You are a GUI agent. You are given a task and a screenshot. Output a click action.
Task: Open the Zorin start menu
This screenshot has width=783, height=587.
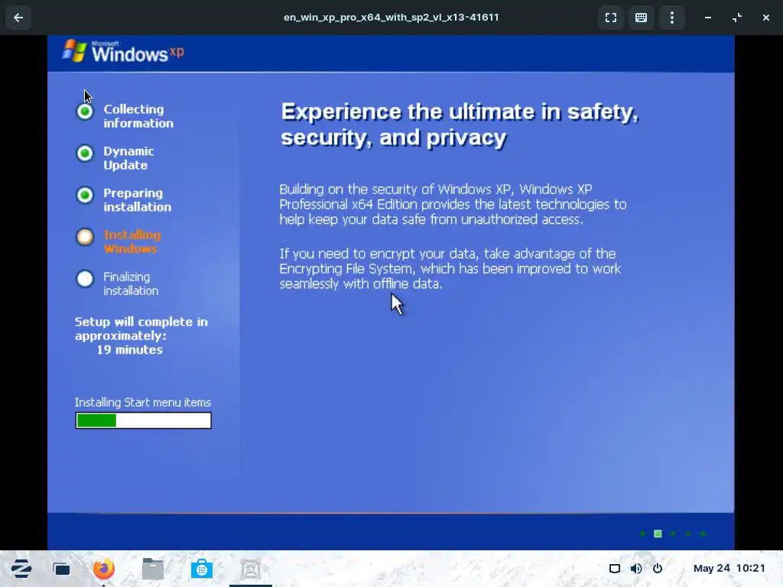(x=21, y=569)
